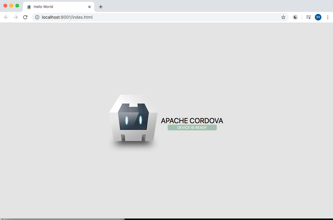Screen dimensions: 333x220
Task: Click the APACHE CORDOVA heading text
Action: (192, 121)
